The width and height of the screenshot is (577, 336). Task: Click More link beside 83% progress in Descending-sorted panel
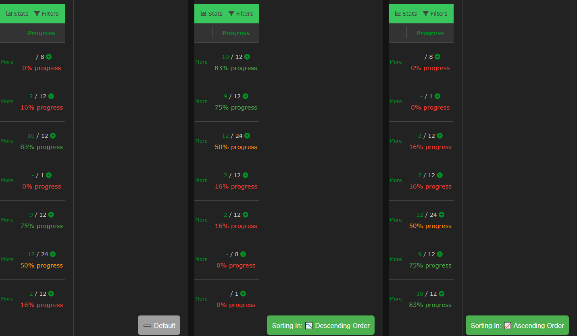[x=201, y=62]
